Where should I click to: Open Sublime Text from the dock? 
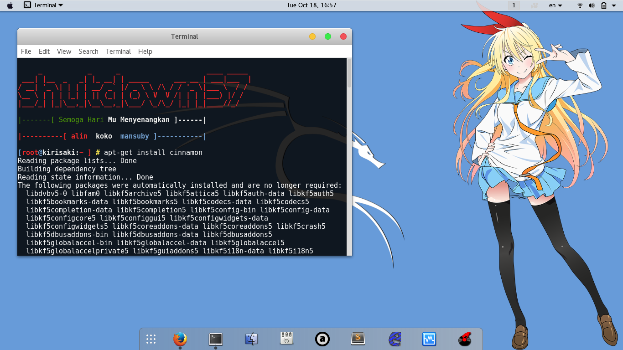pos(357,339)
